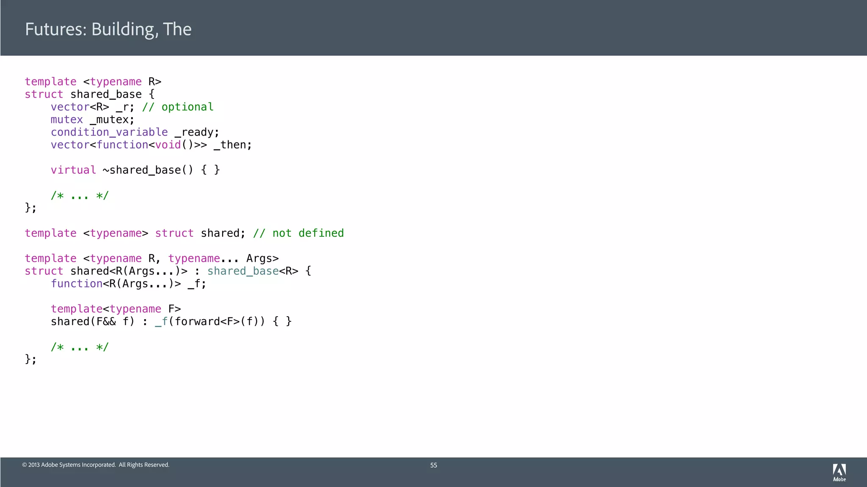Image resolution: width=867 pixels, height=487 pixels.
Task: Click 'Args>' at end of template line
Action: pyautogui.click(x=262, y=258)
